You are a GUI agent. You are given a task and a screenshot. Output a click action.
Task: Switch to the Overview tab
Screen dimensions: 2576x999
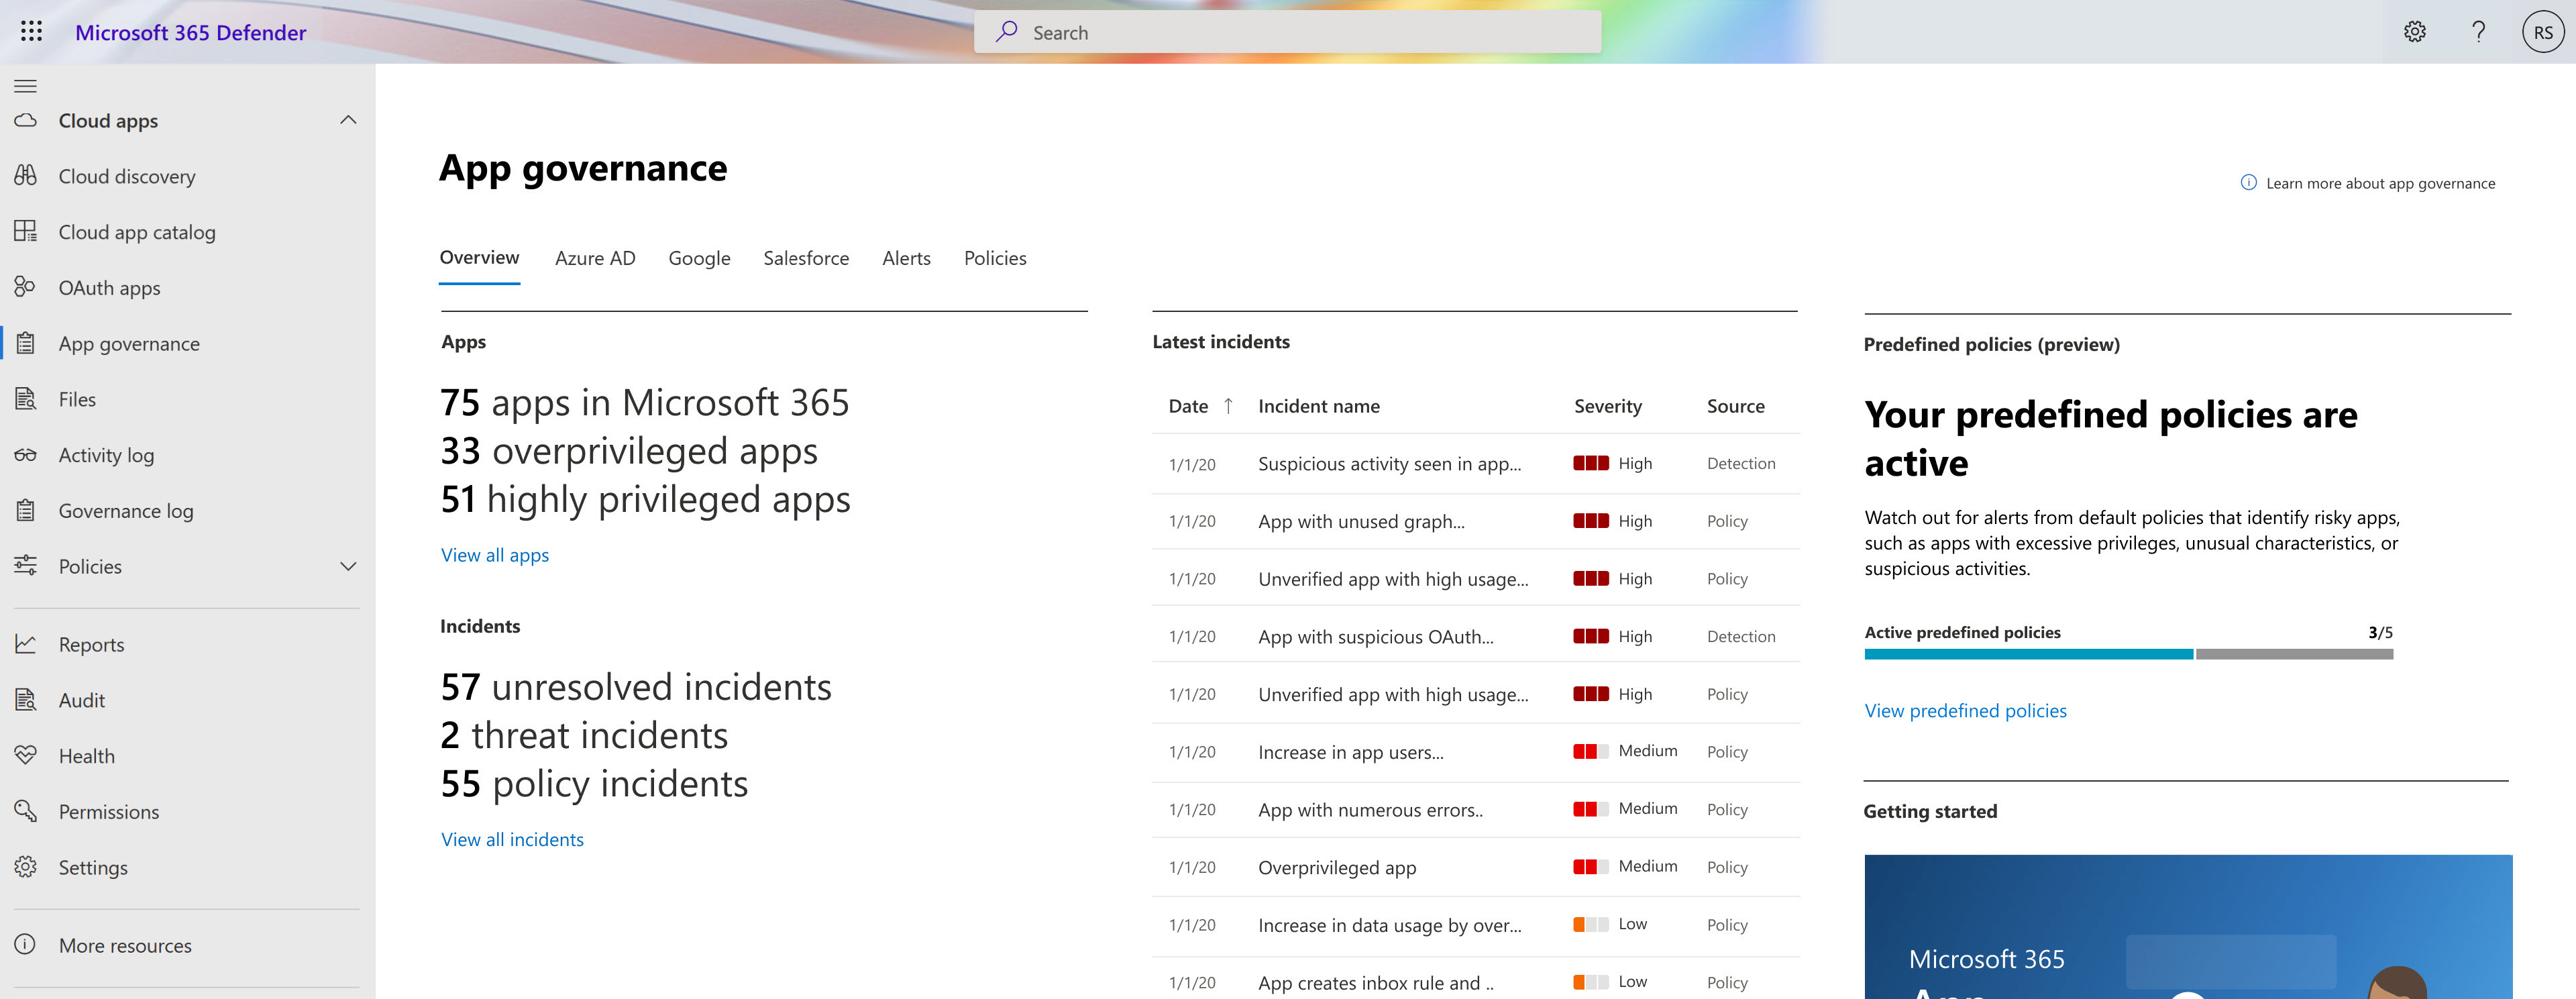(479, 257)
